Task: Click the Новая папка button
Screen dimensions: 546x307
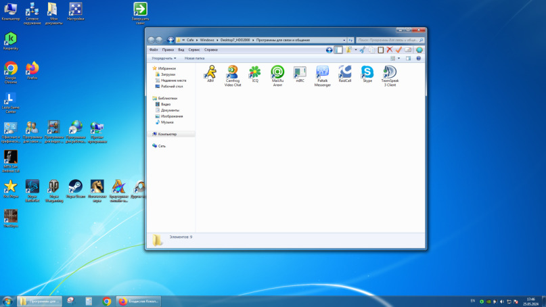Action: [x=194, y=58]
